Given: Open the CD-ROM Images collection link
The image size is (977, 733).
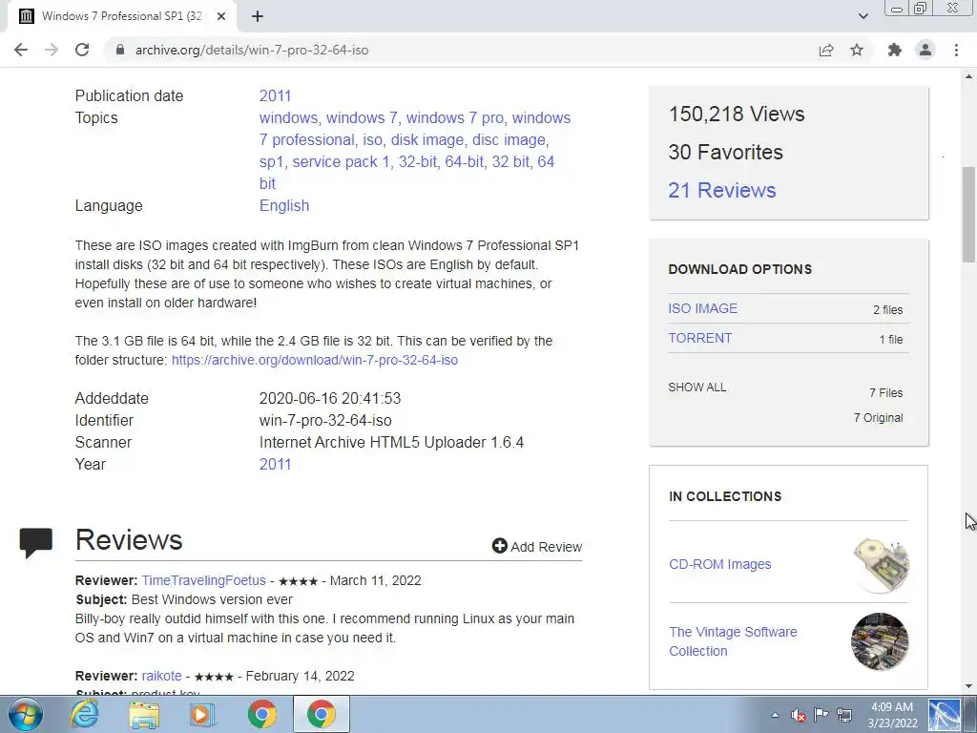Looking at the screenshot, I should click(719, 564).
